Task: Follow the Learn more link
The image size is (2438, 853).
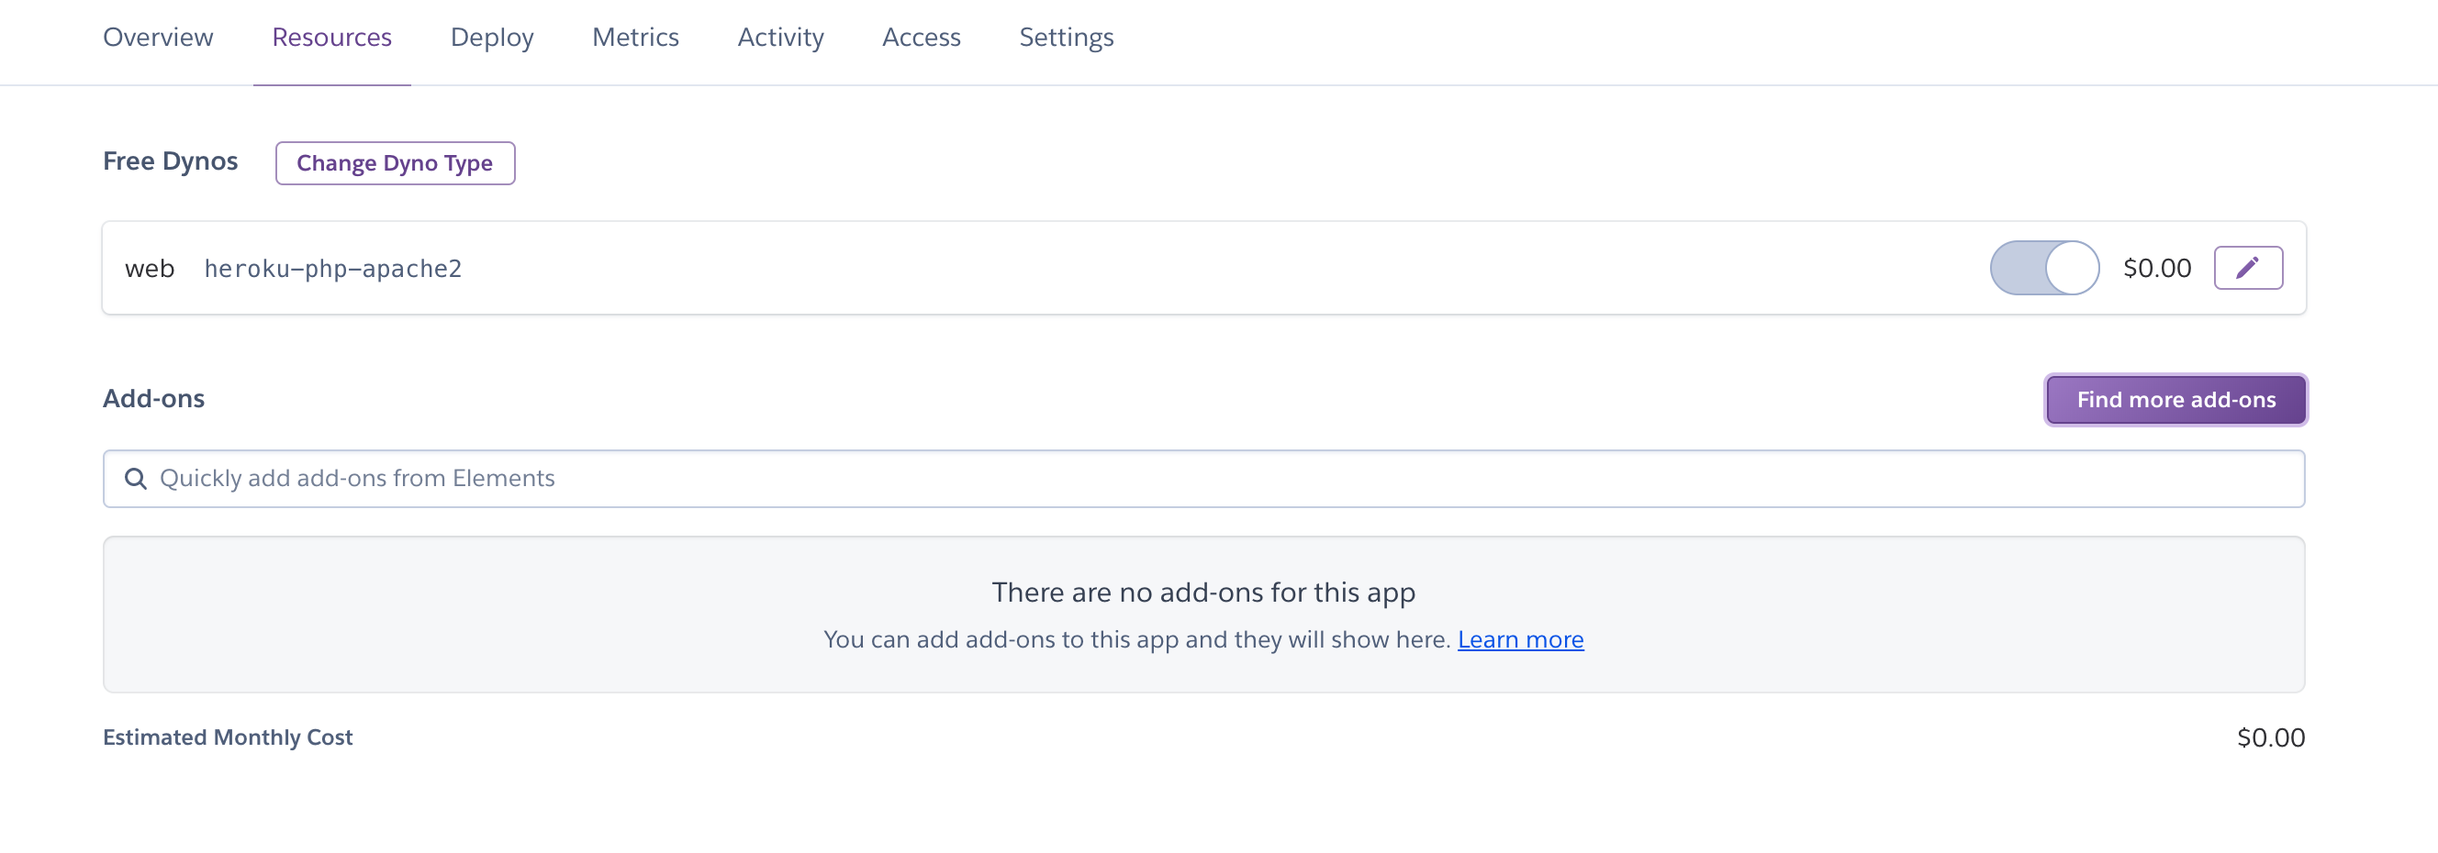Action: point(1520,640)
